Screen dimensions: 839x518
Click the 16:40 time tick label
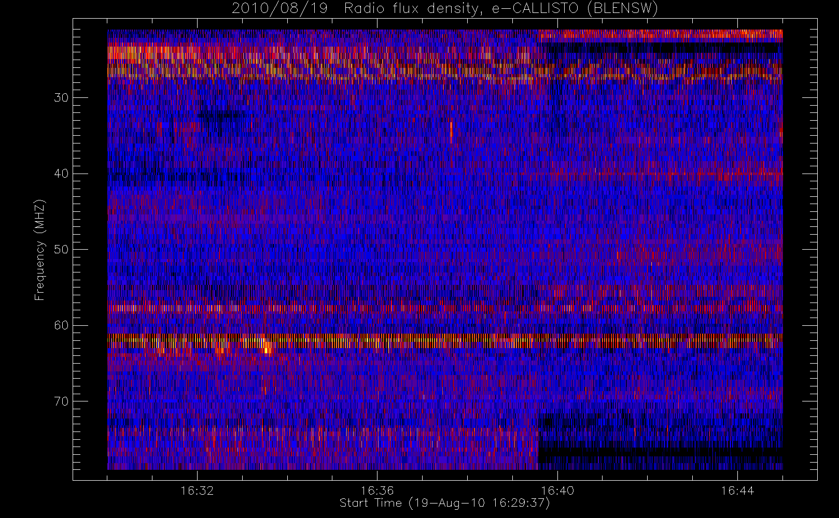pos(557,490)
